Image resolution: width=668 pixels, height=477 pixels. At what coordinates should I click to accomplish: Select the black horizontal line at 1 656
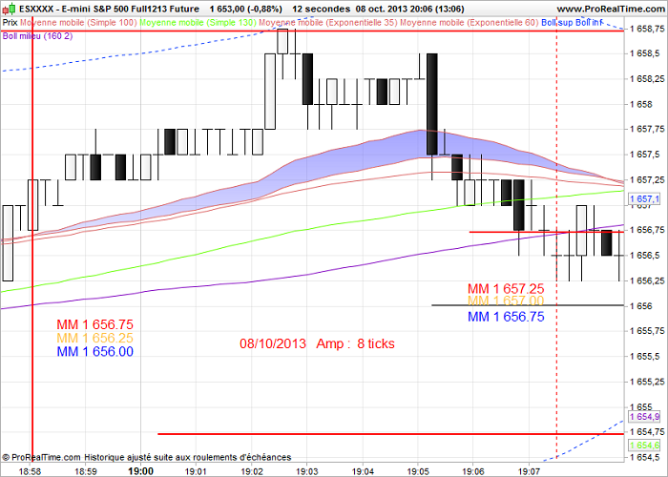(528, 305)
